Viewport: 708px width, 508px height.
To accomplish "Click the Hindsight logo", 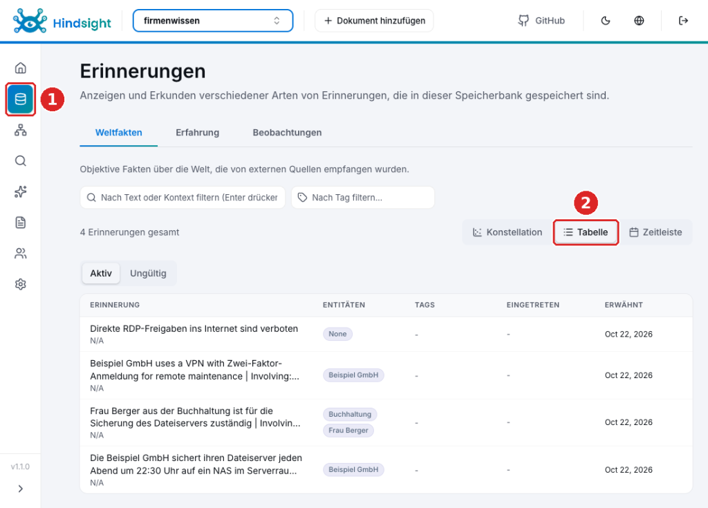I will pyautogui.click(x=62, y=21).
